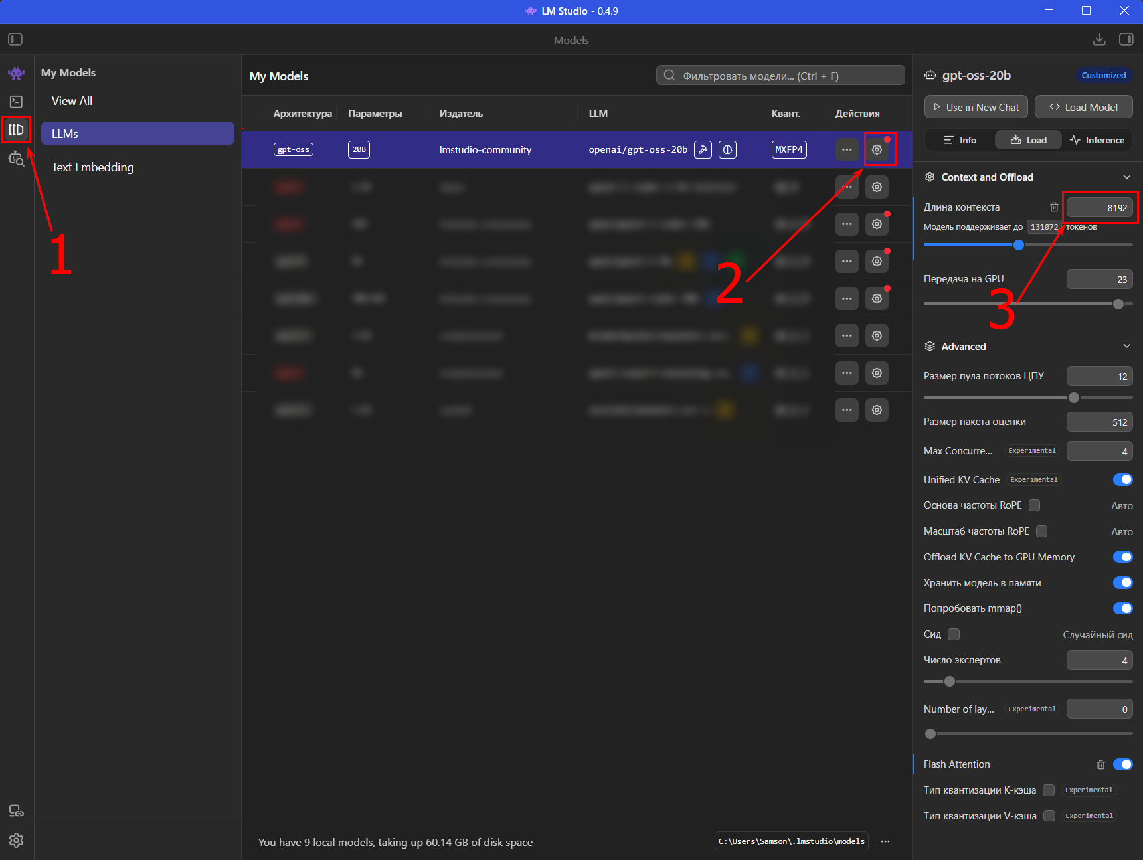Adjust the Размер пула потоков ЦПУ slider
Image resolution: width=1143 pixels, height=860 pixels.
1074,398
